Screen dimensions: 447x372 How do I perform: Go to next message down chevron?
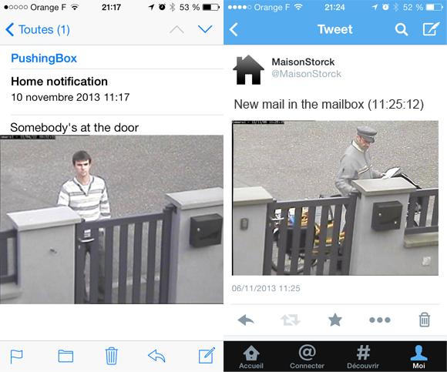(205, 29)
